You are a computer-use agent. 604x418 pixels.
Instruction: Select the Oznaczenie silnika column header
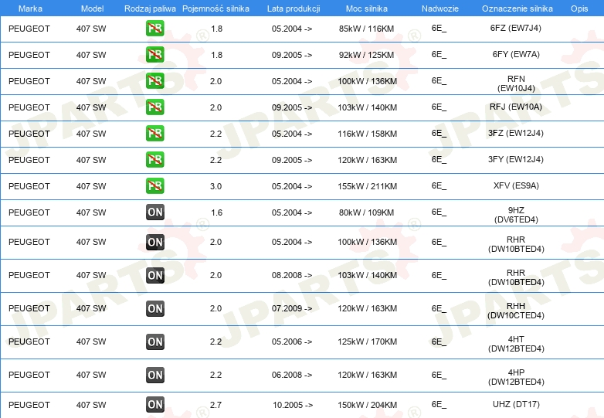coord(517,8)
